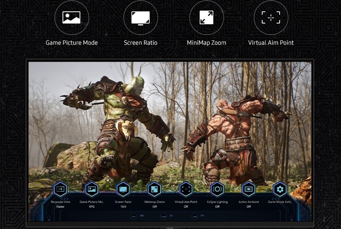The height and width of the screenshot is (229, 341).
Task: Toggle Minimap Zoom Off value
Action: pyautogui.click(x=155, y=207)
